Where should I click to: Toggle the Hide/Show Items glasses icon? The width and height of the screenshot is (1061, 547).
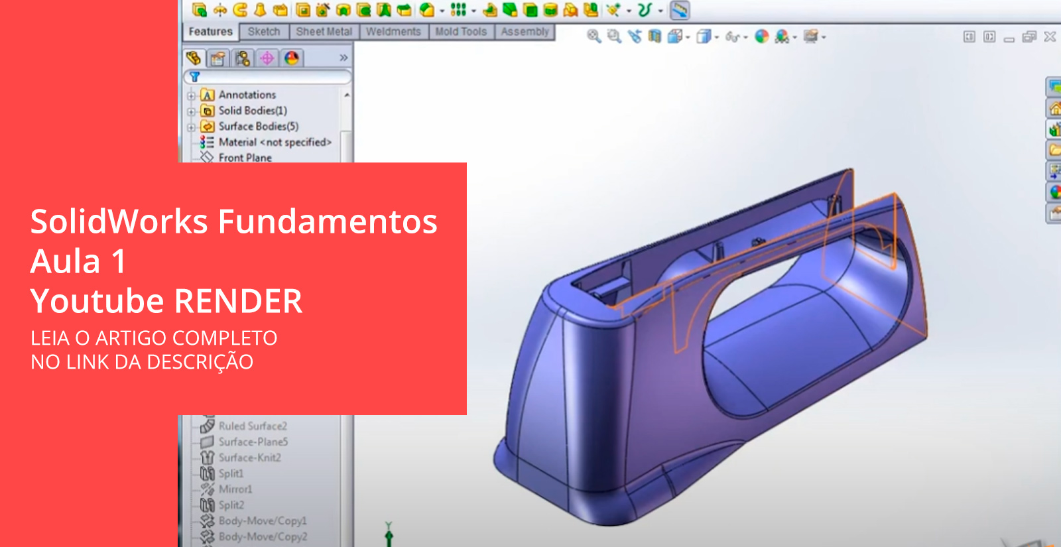[x=732, y=37]
